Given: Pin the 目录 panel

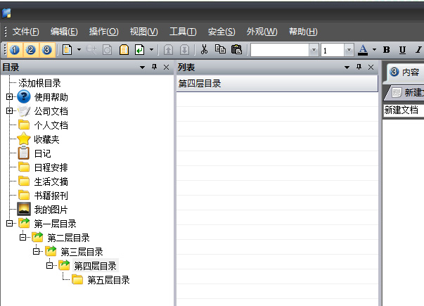Looking at the screenshot, I should point(155,68).
